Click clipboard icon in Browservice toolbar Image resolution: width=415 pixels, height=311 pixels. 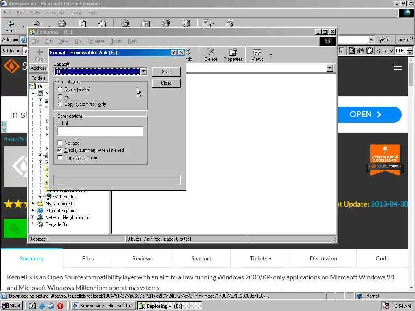(x=370, y=51)
